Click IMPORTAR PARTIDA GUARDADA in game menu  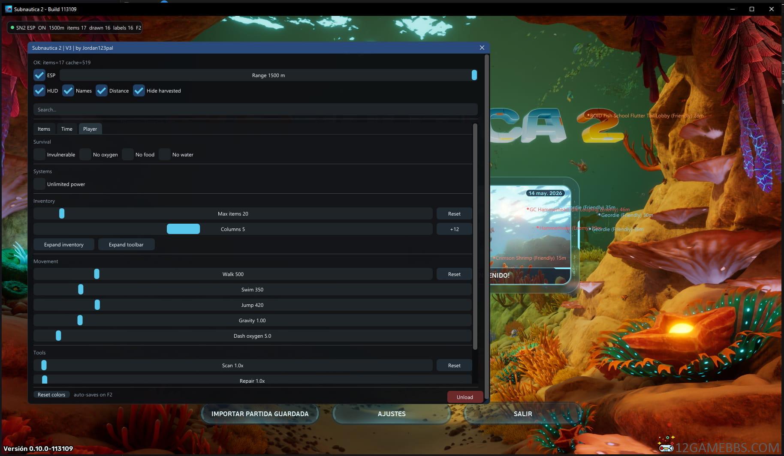pos(260,414)
